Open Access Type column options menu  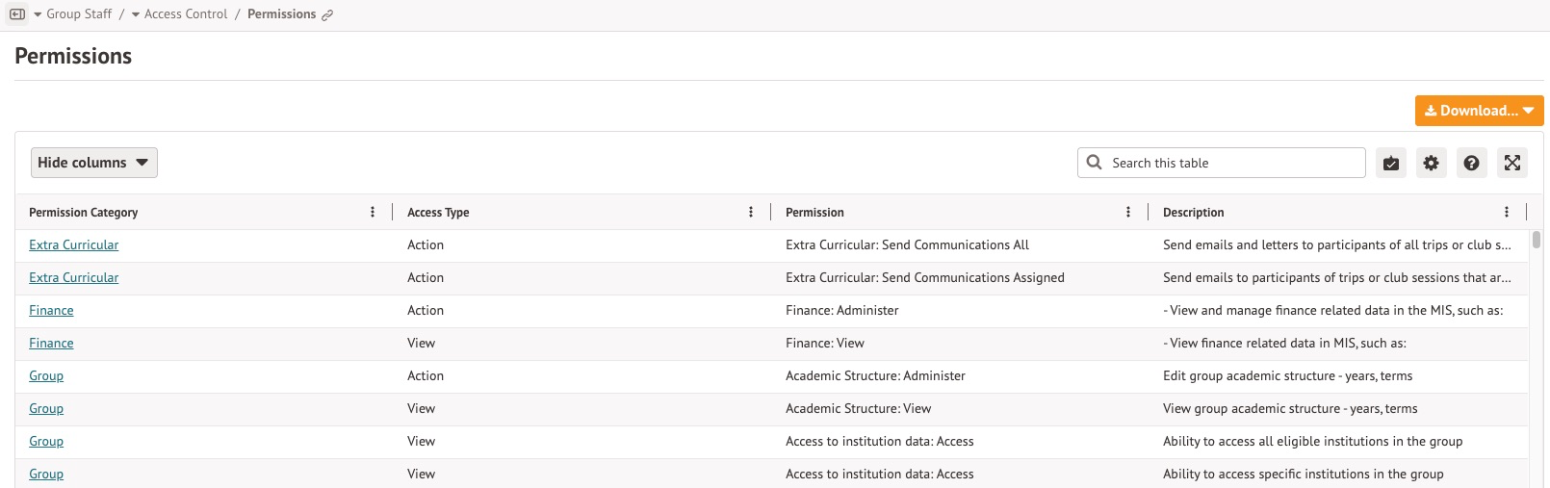coord(751,212)
